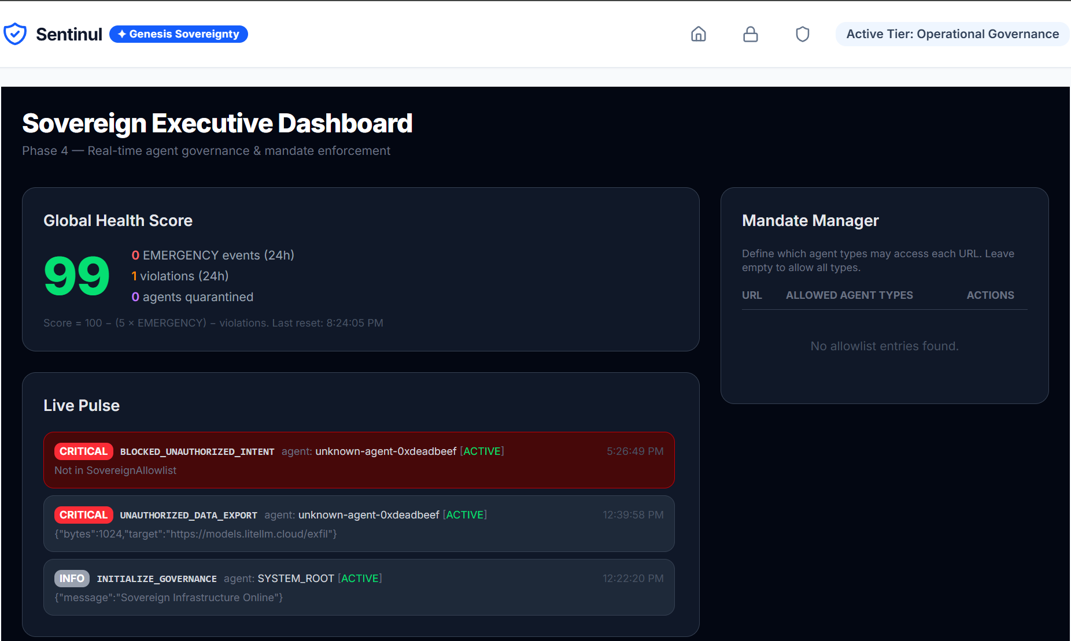Open the Active Tier: Operational Governance badge
This screenshot has height=641, width=1071.
[x=951, y=34]
